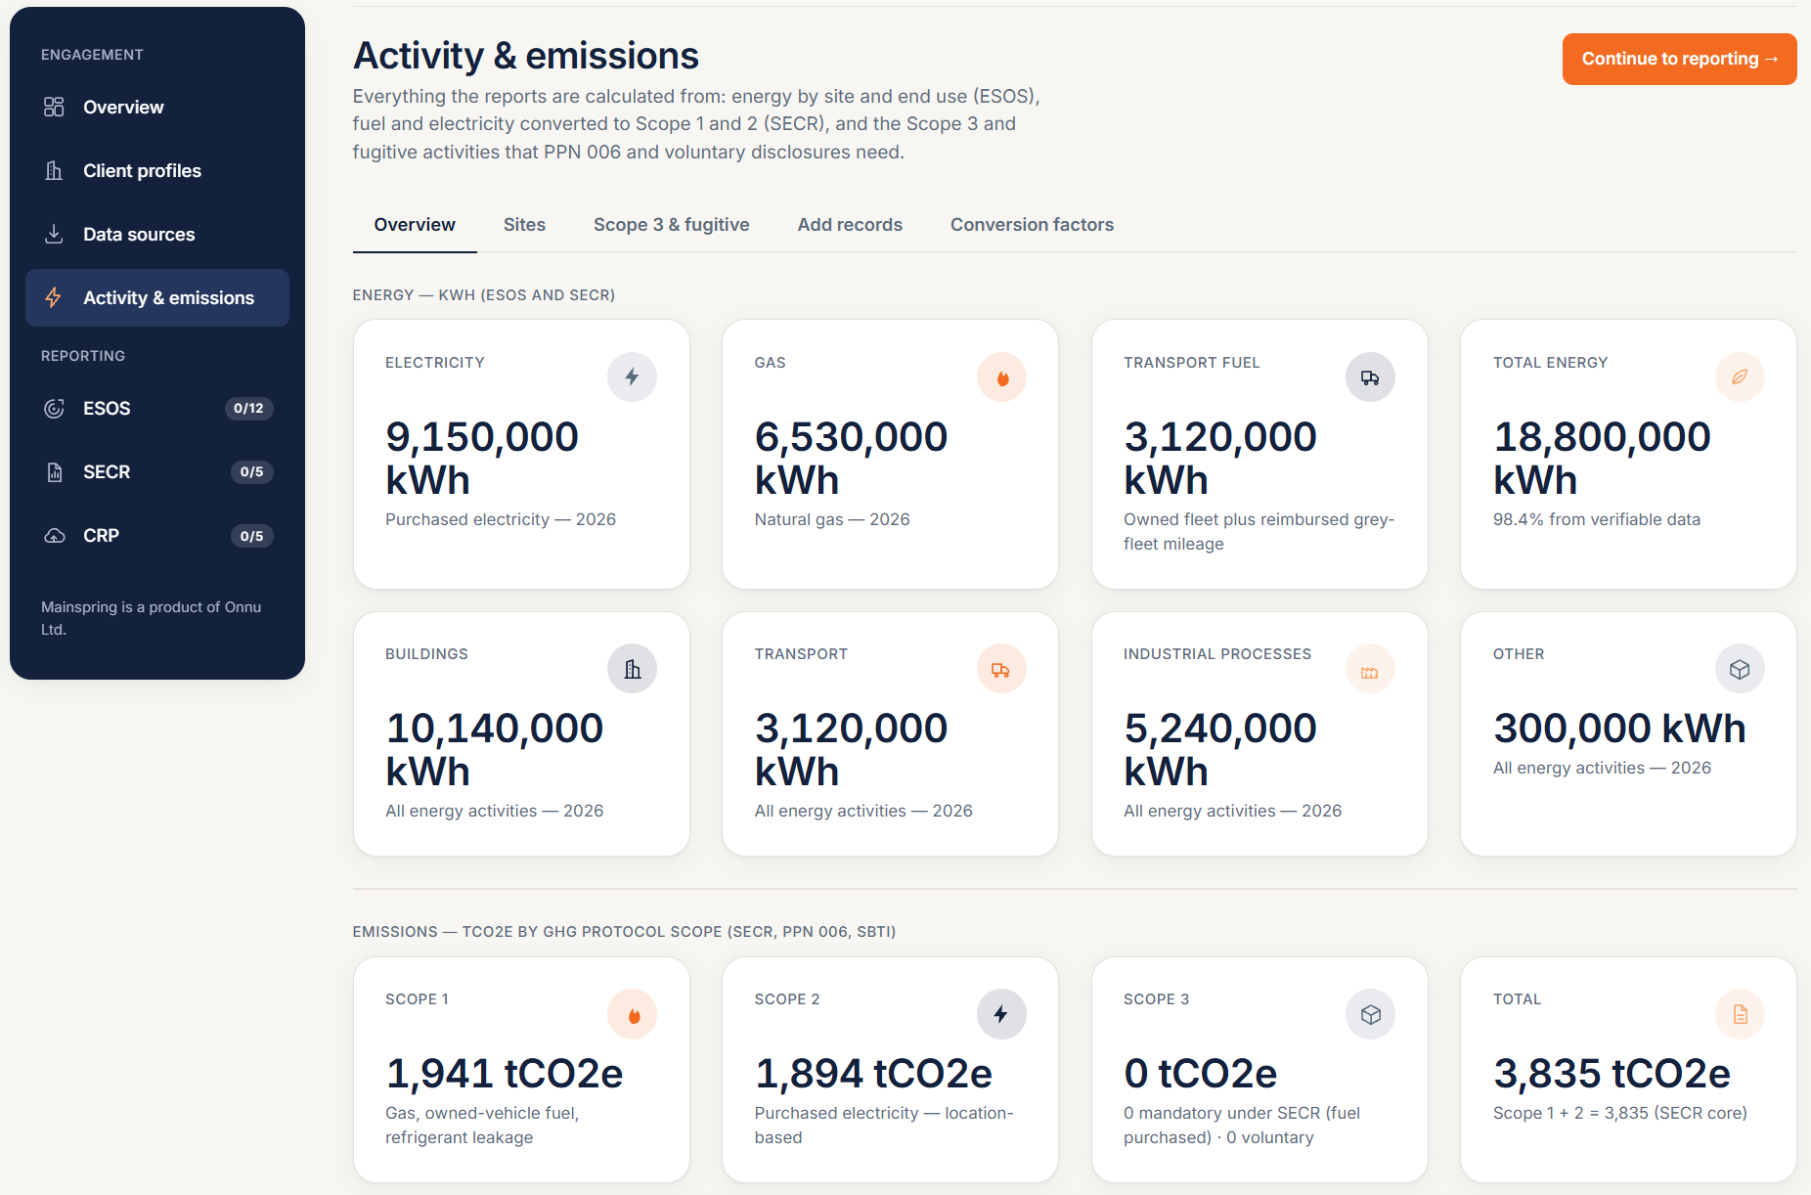Click the 3,835 tCO2e total value

[x=1612, y=1074]
